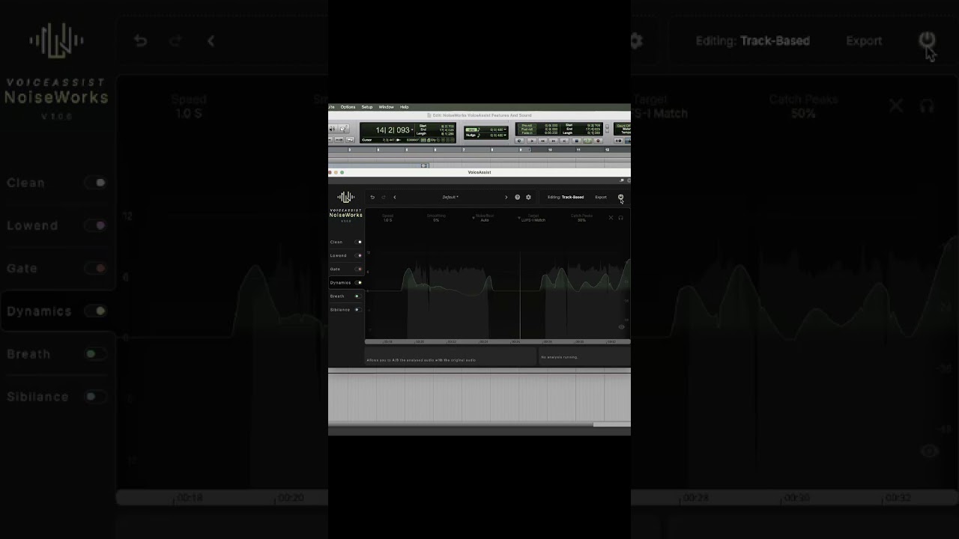Open the Window menu in Pro Tools
This screenshot has width=959, height=539.
pos(386,107)
